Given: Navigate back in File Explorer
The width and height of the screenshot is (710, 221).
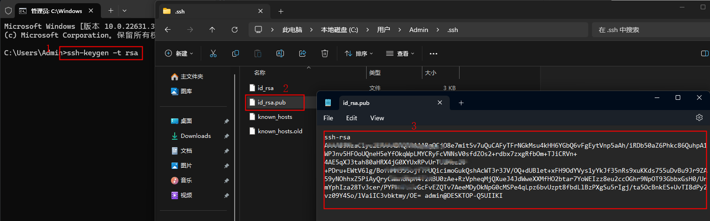Looking at the screenshot, I should [168, 30].
